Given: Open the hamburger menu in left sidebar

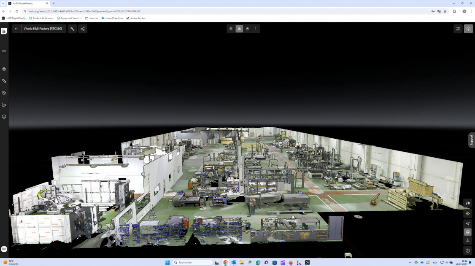Looking at the screenshot, I should [4, 51].
